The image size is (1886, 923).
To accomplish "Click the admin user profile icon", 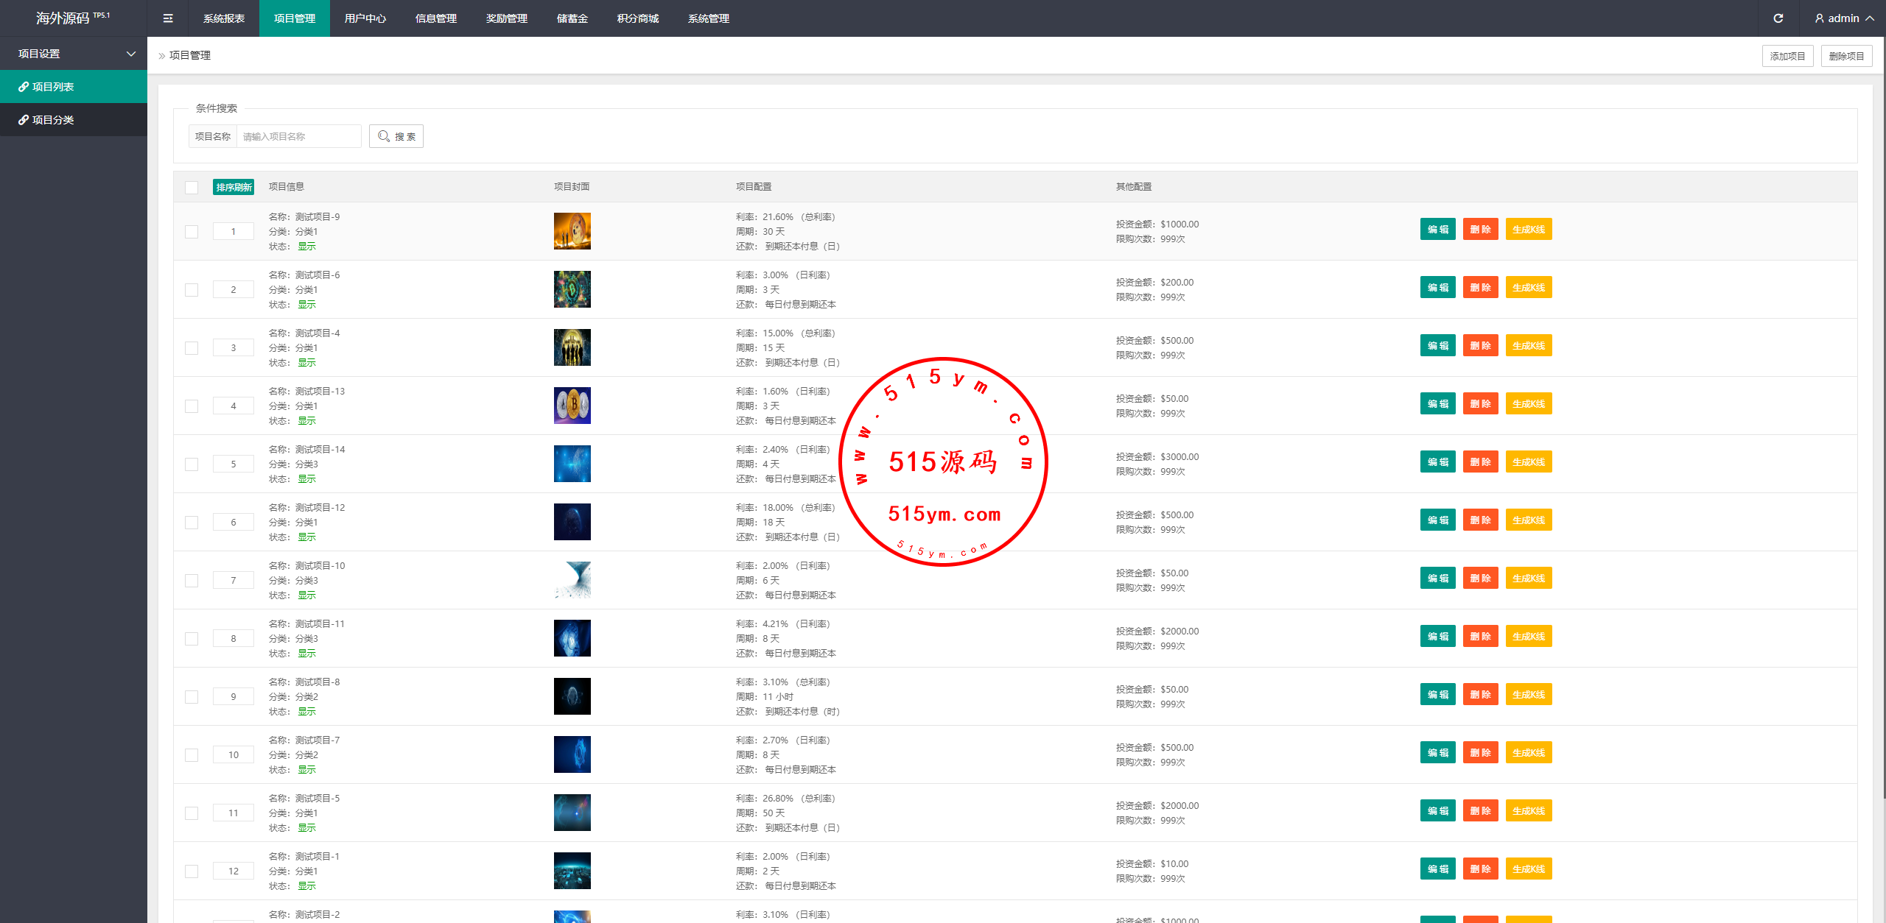I will pyautogui.click(x=1820, y=18).
